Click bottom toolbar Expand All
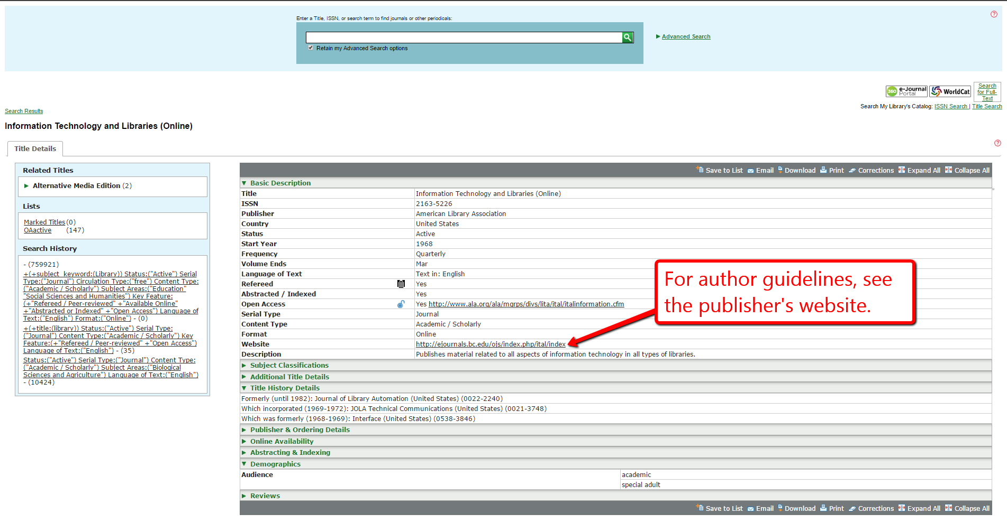 click(x=920, y=508)
